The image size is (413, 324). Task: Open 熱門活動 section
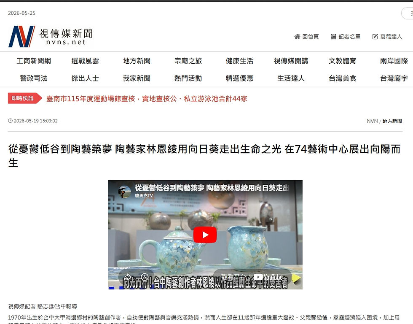point(188,78)
